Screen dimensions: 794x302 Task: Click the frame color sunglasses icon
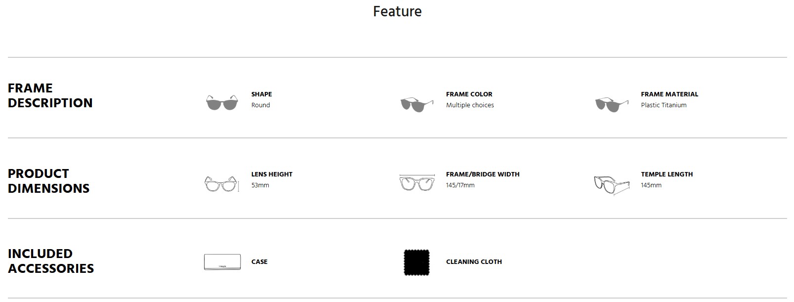417,104
